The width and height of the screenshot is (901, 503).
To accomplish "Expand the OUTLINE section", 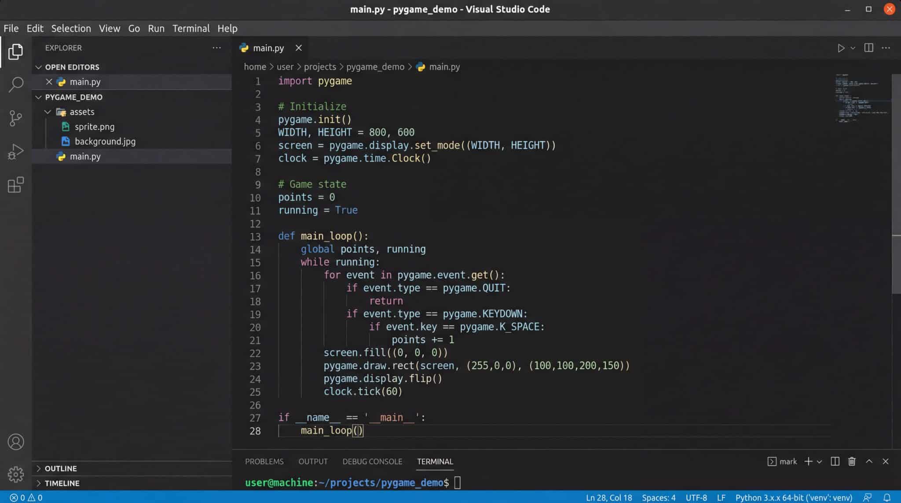I will click(x=61, y=468).
